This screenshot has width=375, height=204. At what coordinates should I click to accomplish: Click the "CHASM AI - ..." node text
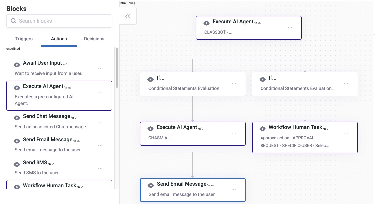[162, 138]
